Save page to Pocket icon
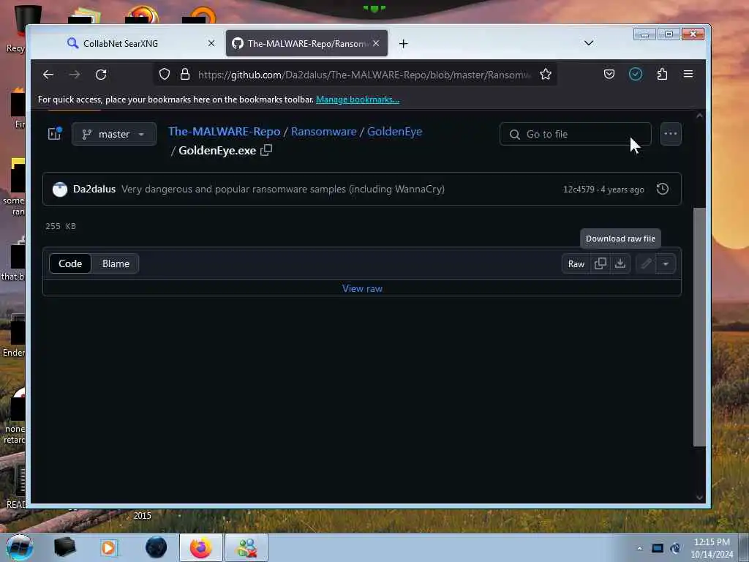This screenshot has height=562, width=749. click(x=609, y=74)
